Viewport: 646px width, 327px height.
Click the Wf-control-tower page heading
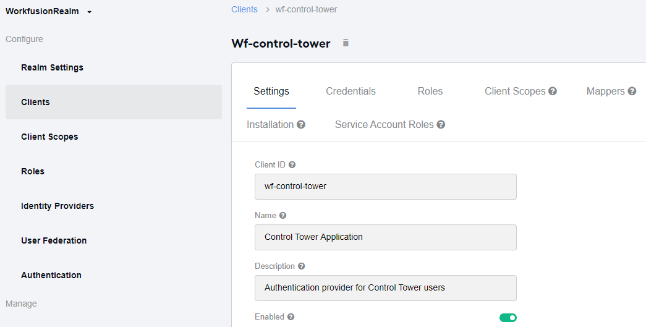281,43
